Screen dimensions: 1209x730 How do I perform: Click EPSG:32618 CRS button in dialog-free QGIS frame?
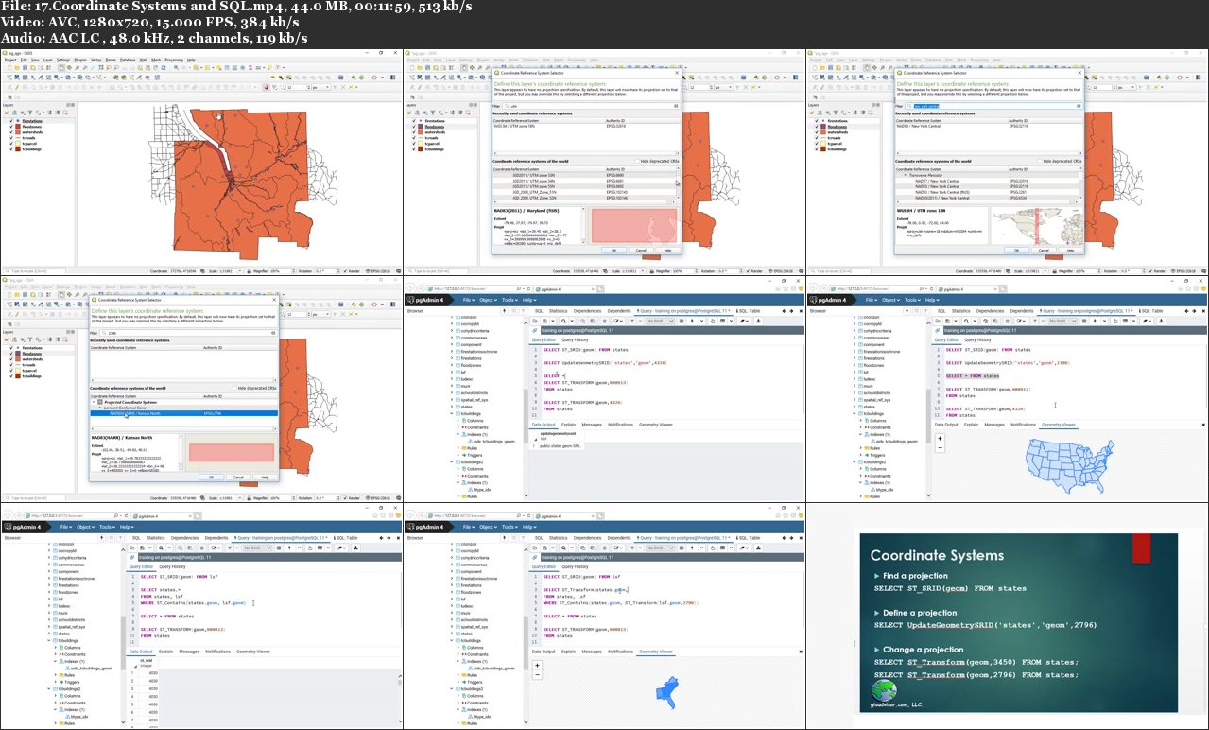point(378,271)
